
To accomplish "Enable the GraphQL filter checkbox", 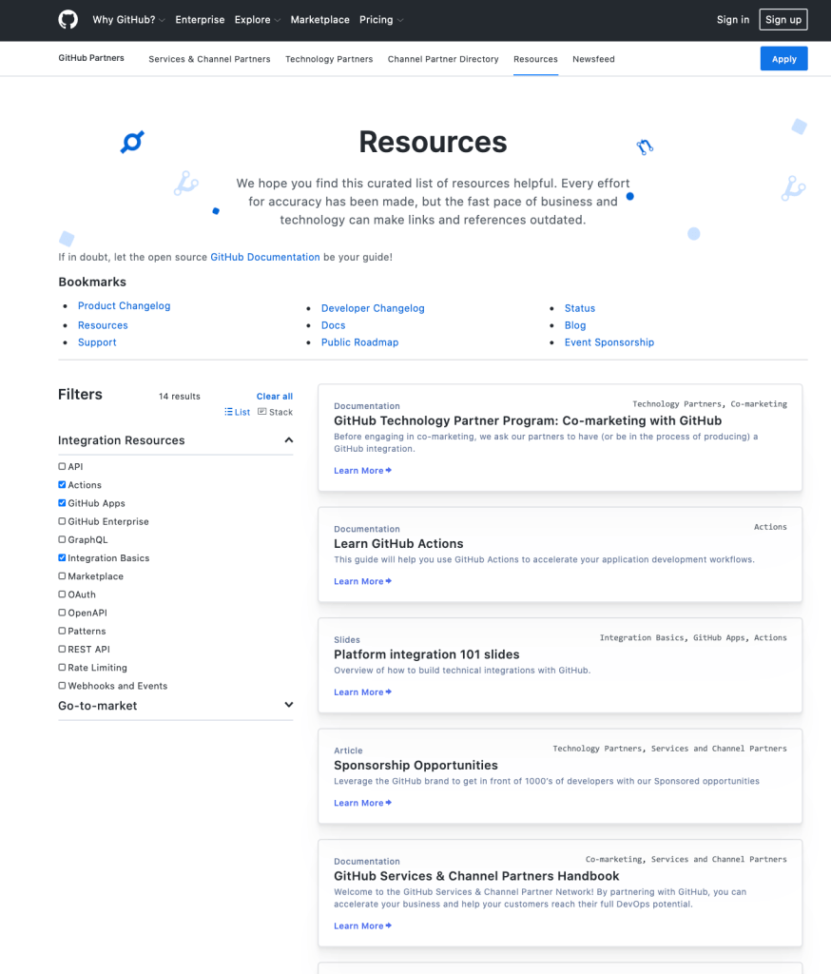I will coord(63,539).
